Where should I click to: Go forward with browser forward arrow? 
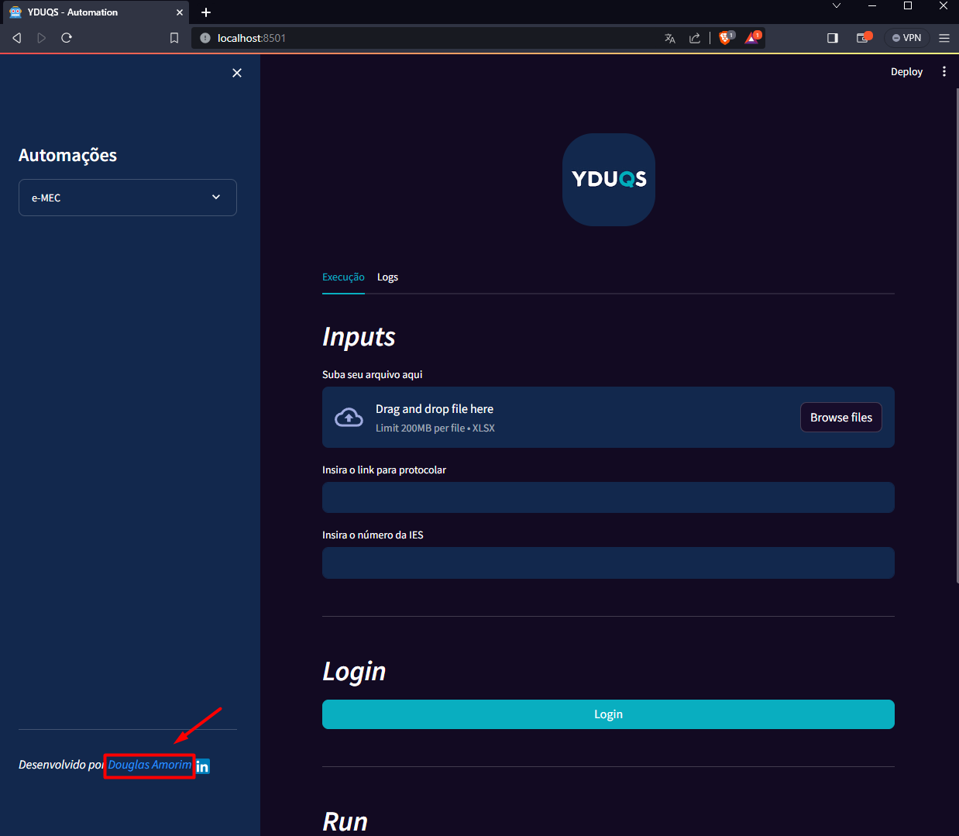pos(42,38)
